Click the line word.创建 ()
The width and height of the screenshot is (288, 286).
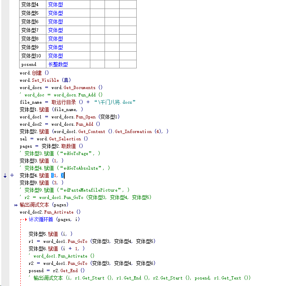coord(34,73)
